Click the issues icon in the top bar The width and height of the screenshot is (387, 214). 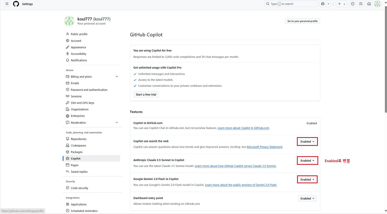click(353, 4)
